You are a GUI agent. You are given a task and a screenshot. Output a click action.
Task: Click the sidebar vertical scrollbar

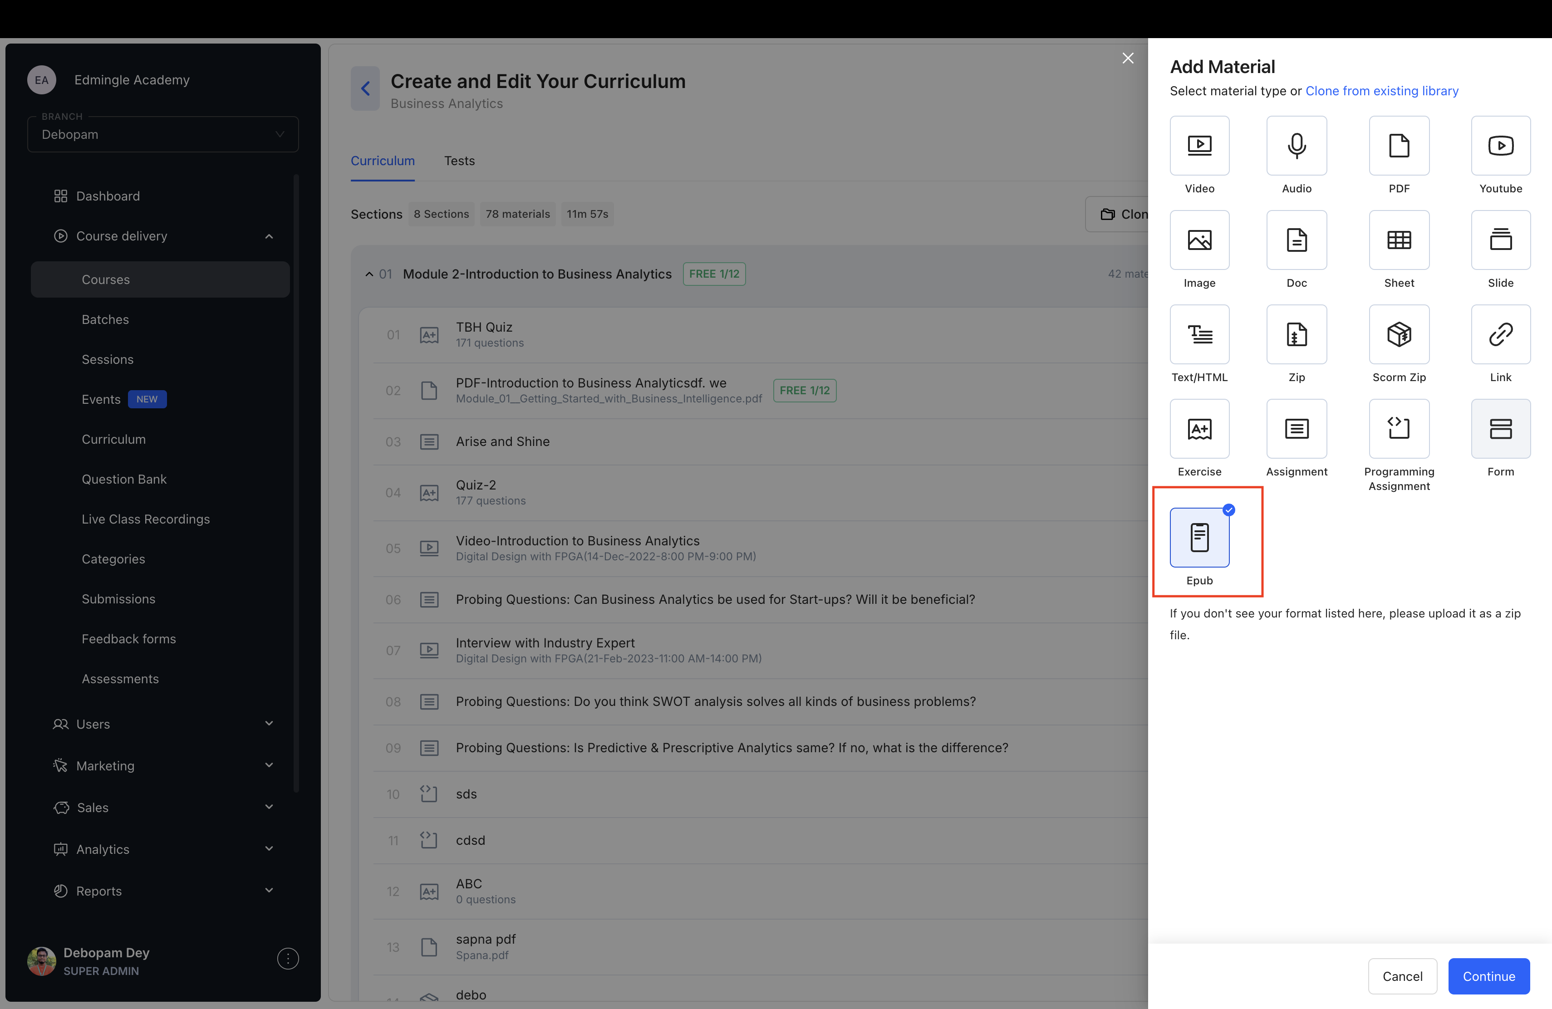[x=296, y=483]
